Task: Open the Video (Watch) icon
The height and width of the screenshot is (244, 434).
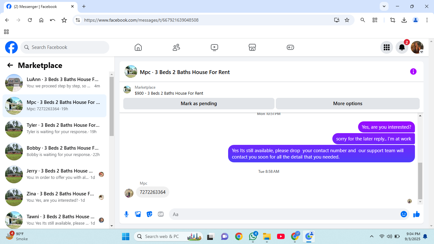Action: click(x=214, y=47)
